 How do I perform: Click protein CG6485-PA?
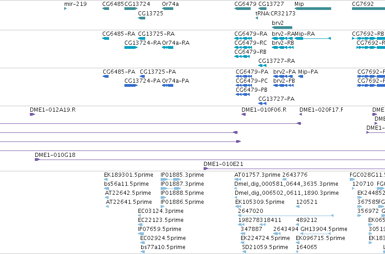[119, 72]
